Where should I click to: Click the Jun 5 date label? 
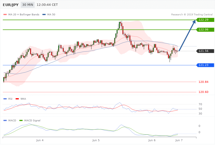click(96, 140)
